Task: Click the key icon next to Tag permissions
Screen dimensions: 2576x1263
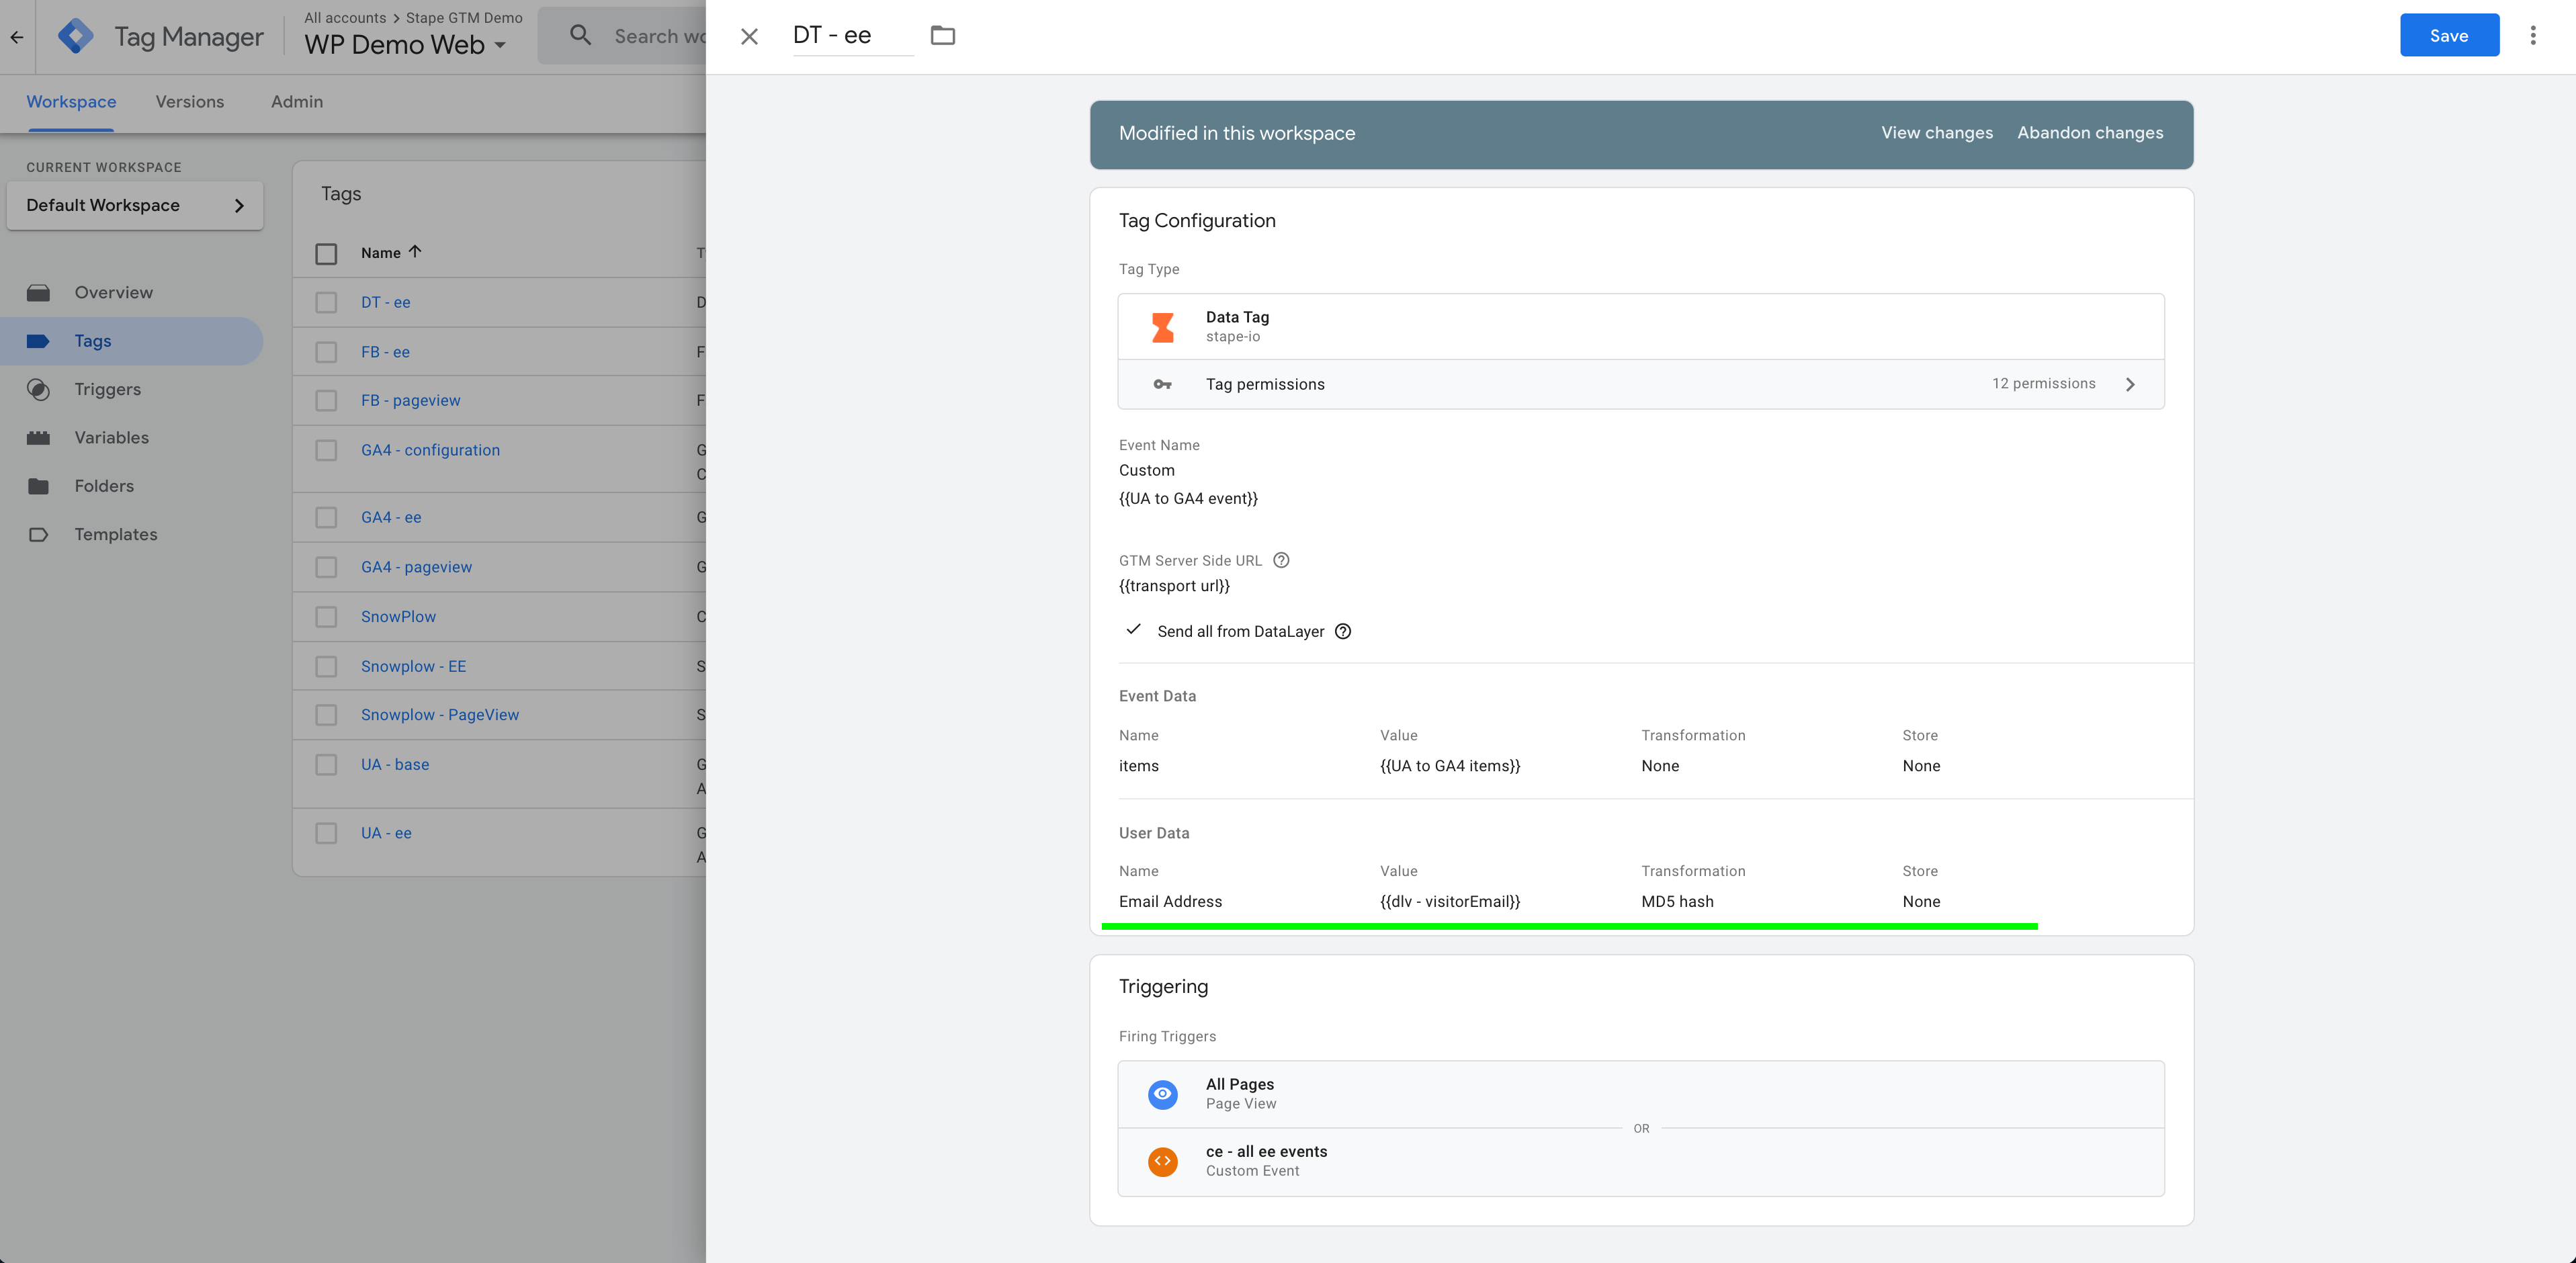Action: [1163, 383]
